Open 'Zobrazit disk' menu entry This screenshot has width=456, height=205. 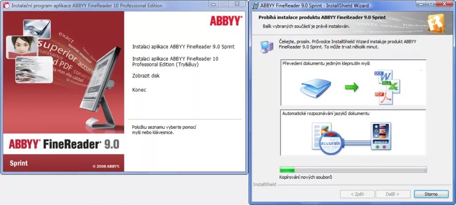click(146, 76)
